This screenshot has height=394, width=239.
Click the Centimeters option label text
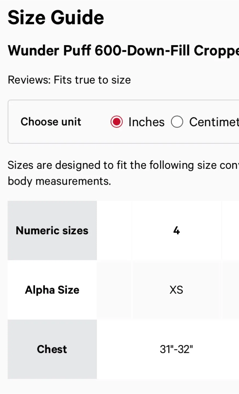coord(214,122)
